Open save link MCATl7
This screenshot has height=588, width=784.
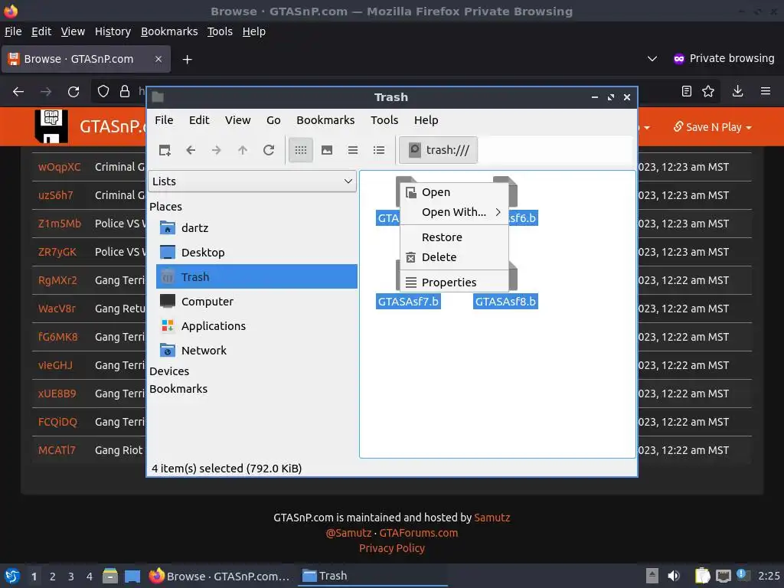(x=57, y=450)
